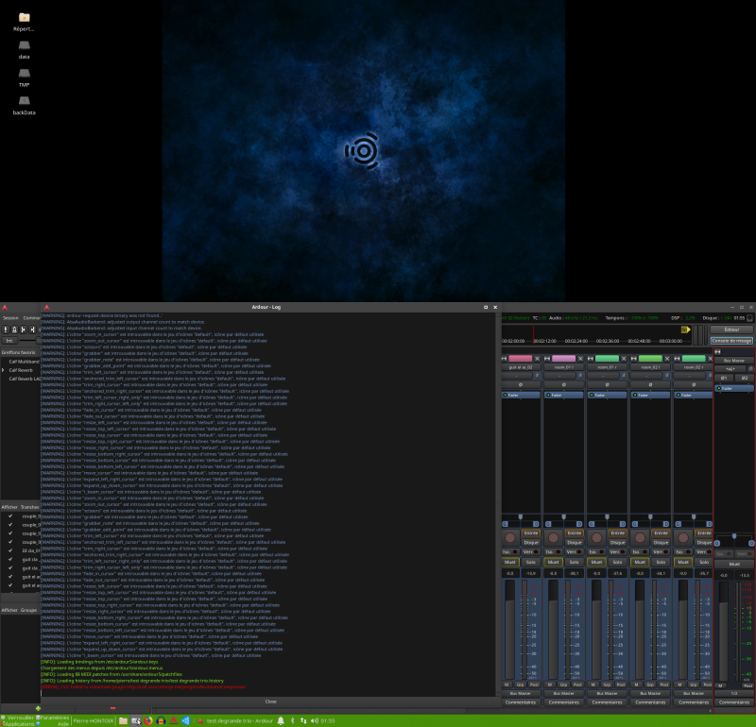756x727 pixels.
Task: Solo the room_01 l track
Action: point(573,562)
